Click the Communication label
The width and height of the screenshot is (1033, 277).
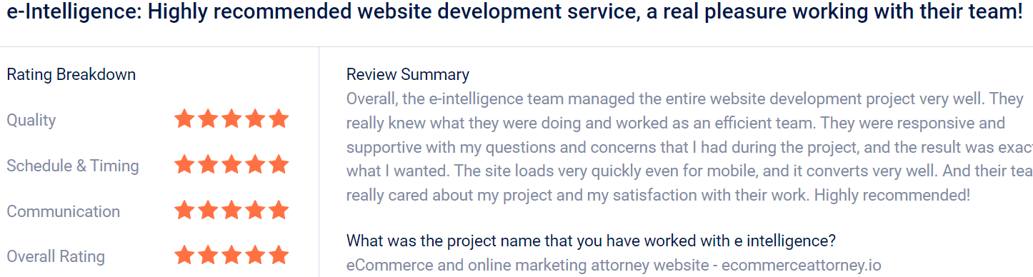(x=64, y=211)
